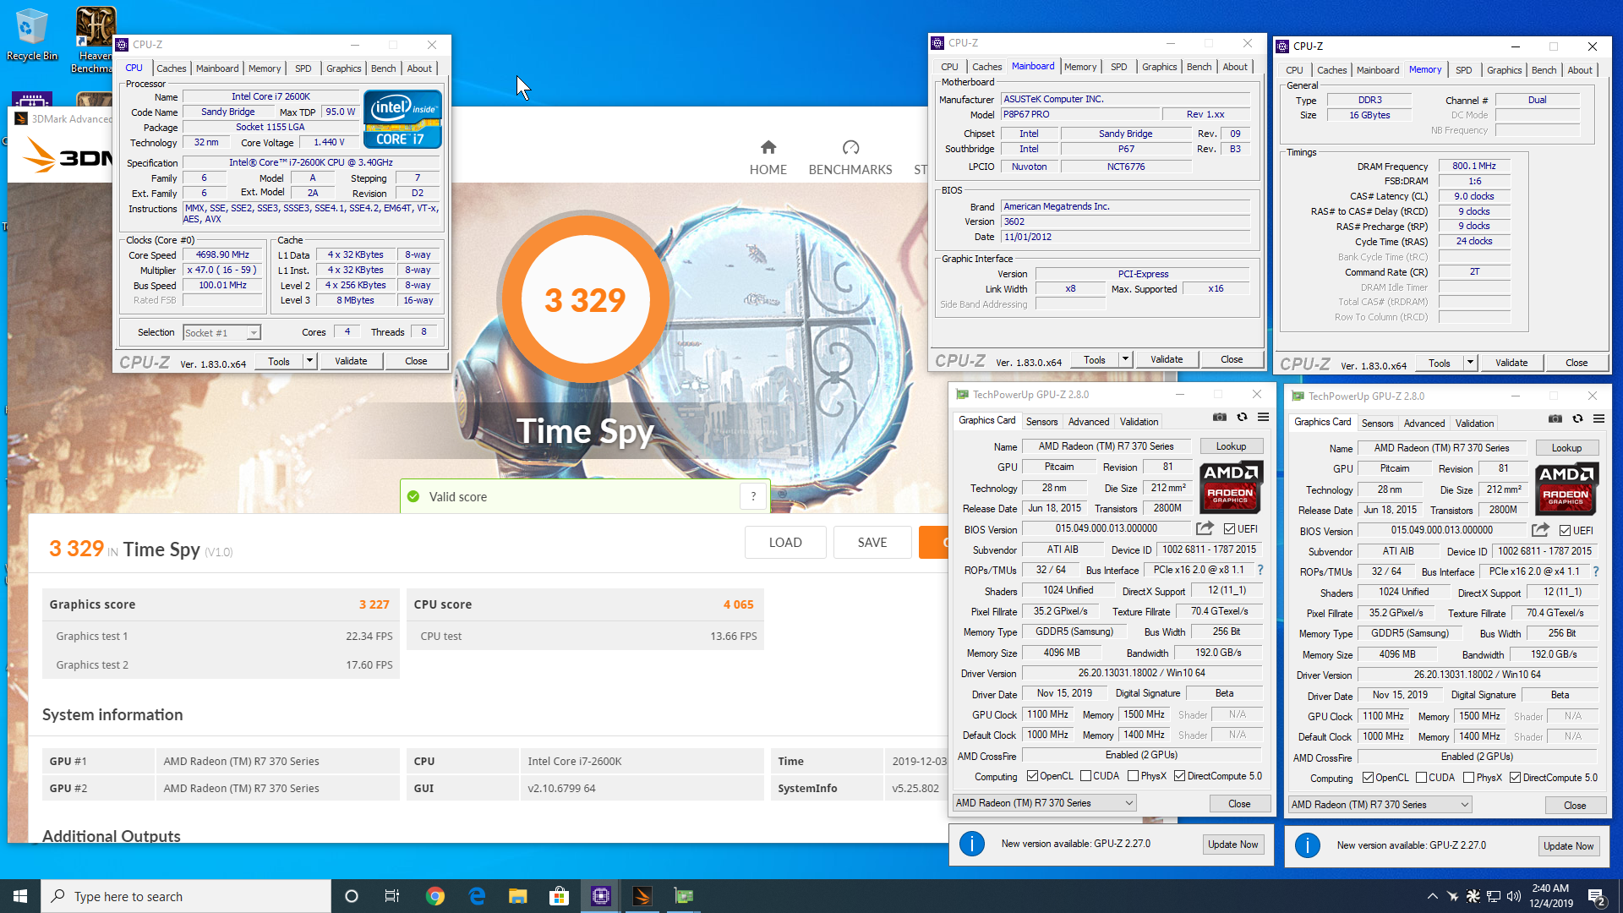1623x913 pixels.
Task: Open hamburger menu in right GPU-Z window
Action: pos(1598,418)
